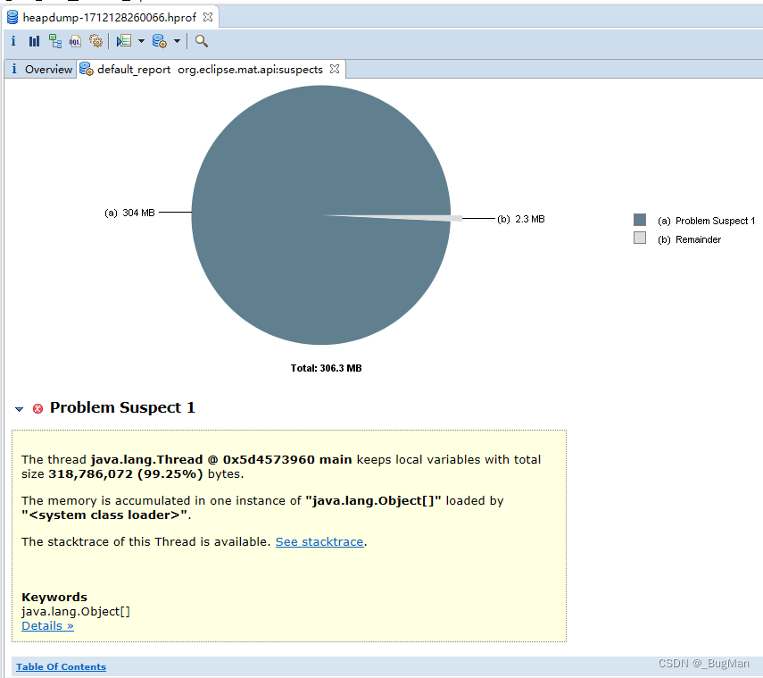Click the (a) 304 MB pie label
The image size is (763, 678).
(x=129, y=213)
